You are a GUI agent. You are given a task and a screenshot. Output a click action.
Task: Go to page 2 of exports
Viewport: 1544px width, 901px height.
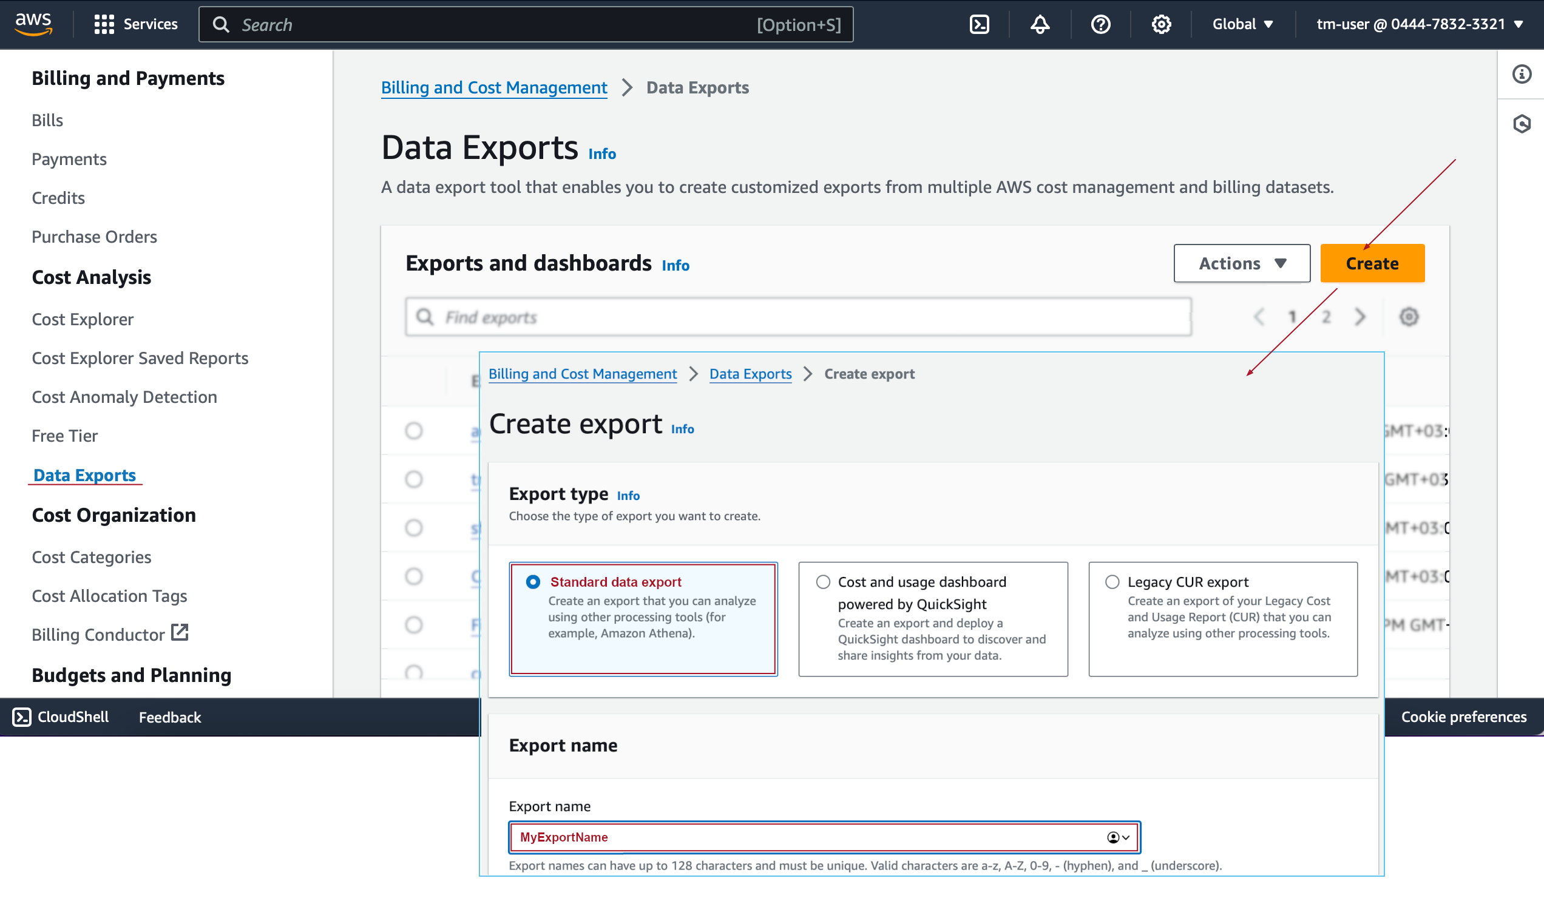tap(1326, 317)
